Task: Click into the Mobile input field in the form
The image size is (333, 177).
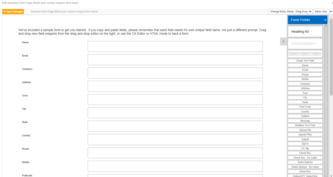Action: point(175,166)
